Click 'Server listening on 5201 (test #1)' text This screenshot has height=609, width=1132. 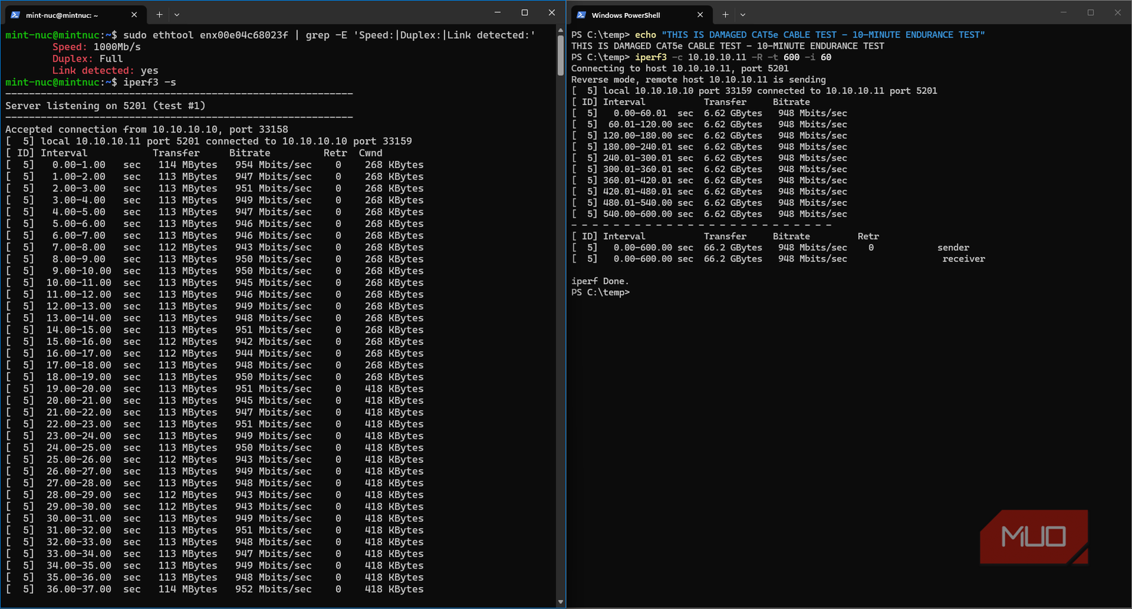106,106
